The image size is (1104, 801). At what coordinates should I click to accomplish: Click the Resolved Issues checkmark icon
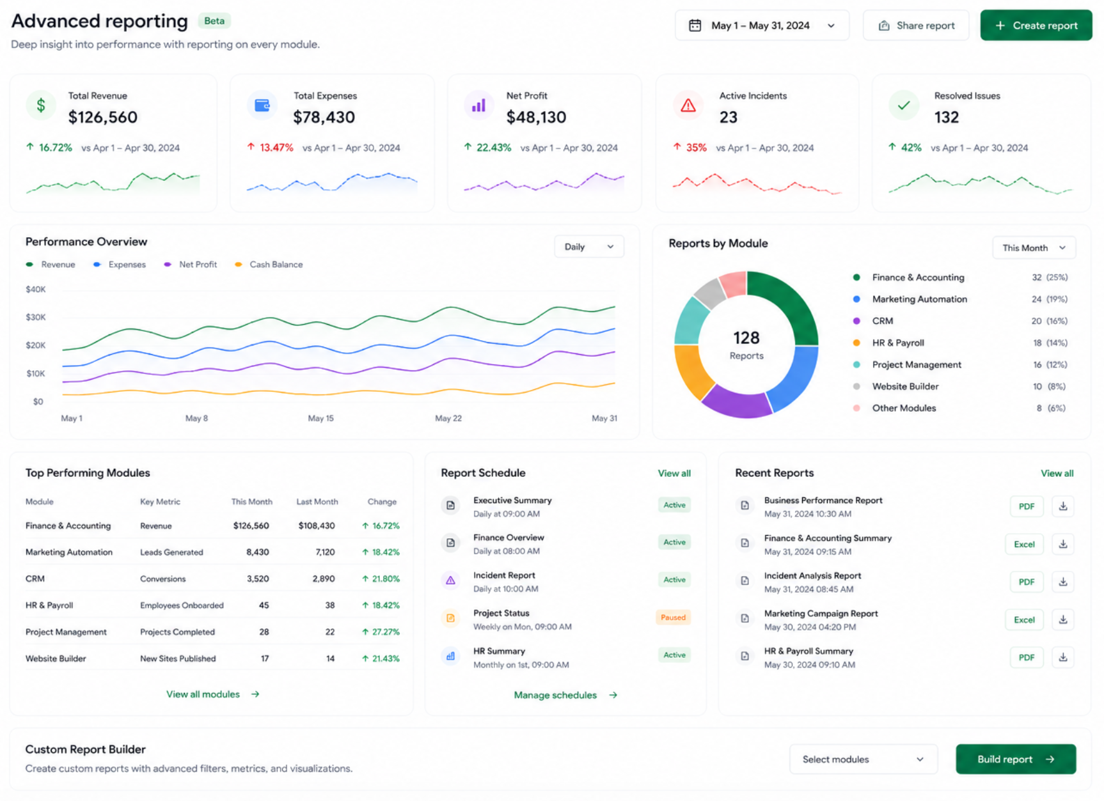coord(904,105)
